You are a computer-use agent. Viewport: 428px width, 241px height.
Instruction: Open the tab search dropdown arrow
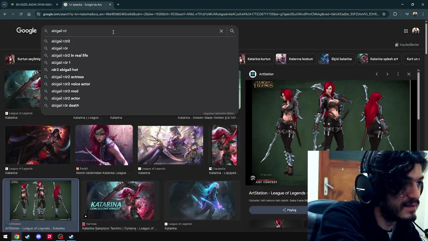(x=4, y=4)
